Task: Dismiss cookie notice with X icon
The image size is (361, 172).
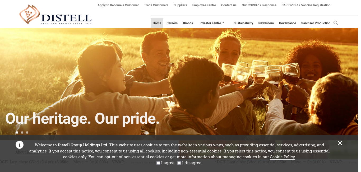Action: (340, 143)
